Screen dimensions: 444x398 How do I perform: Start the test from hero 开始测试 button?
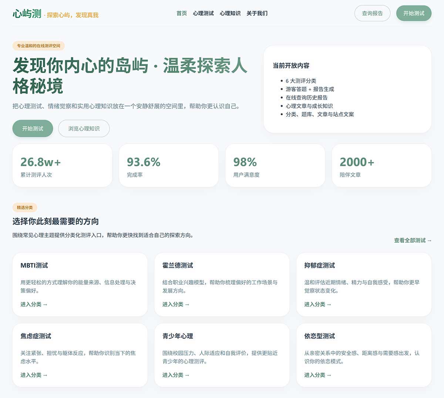click(33, 128)
